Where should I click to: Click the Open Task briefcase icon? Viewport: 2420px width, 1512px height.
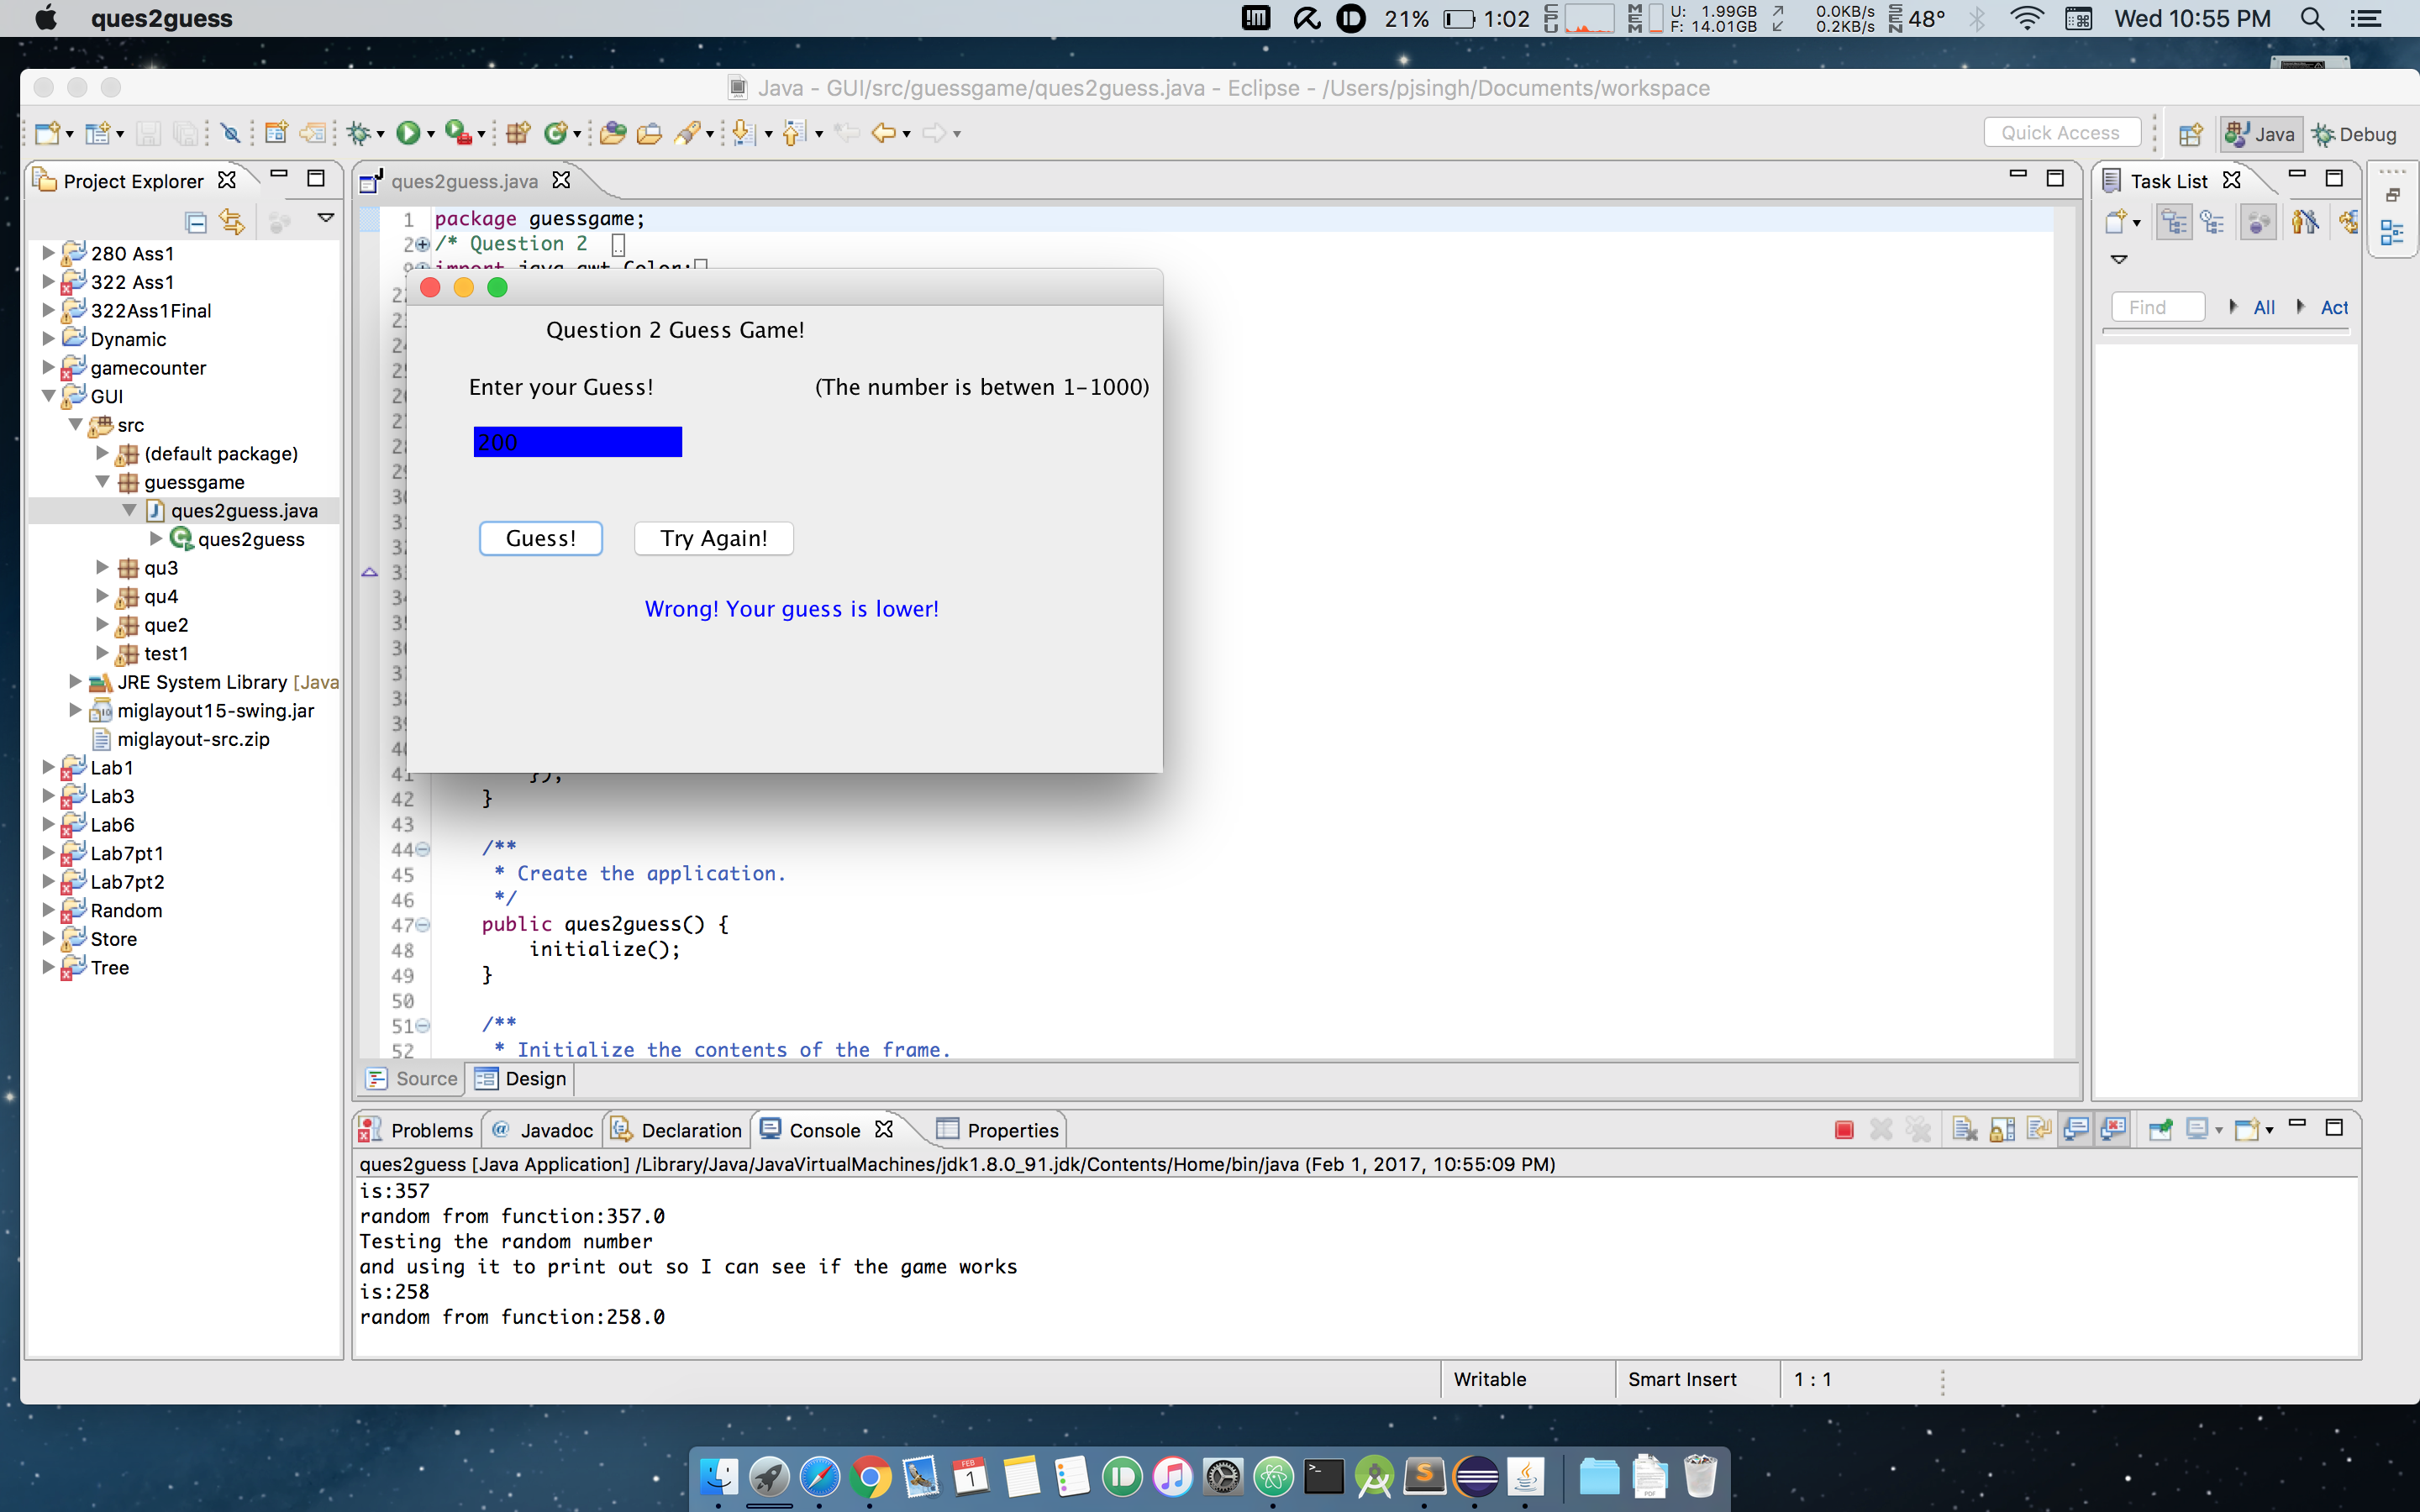[x=649, y=133]
